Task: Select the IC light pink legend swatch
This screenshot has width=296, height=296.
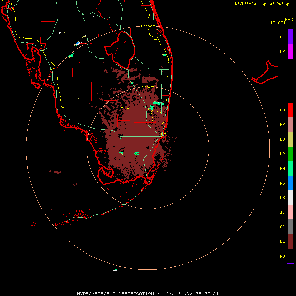Action: tap(290, 212)
